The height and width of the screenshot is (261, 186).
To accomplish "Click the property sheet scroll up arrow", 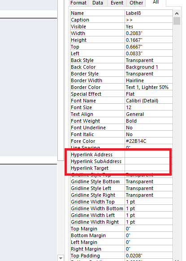I will pyautogui.click(x=177, y=13).
